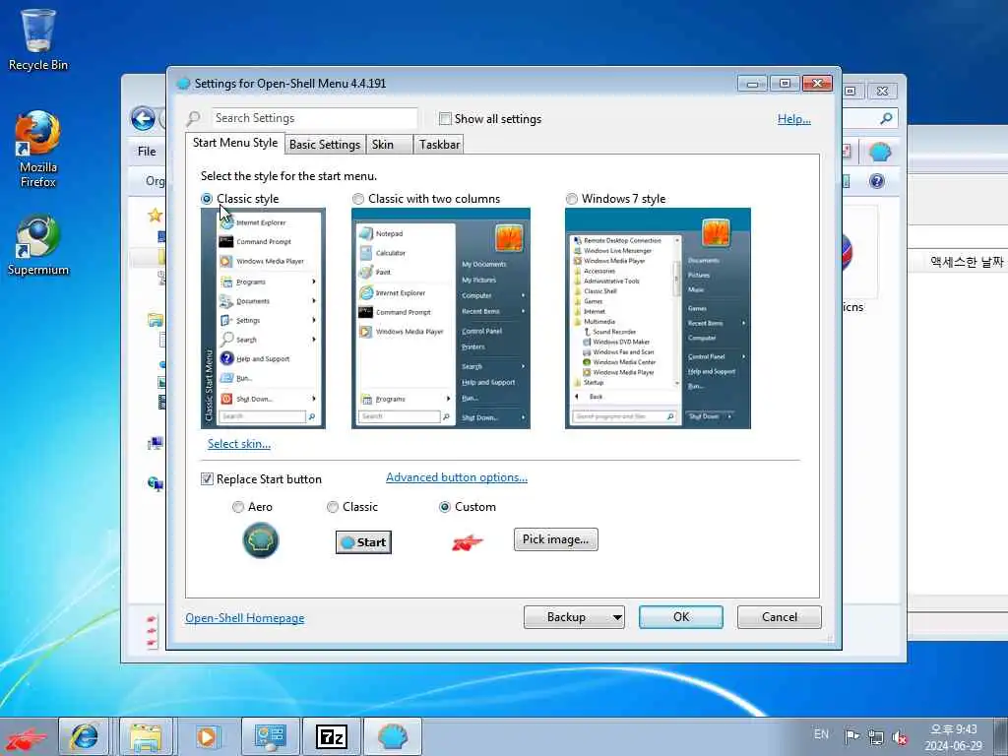The image size is (1008, 756).
Task: Focus the Search Settings input field
Action: coord(314,118)
